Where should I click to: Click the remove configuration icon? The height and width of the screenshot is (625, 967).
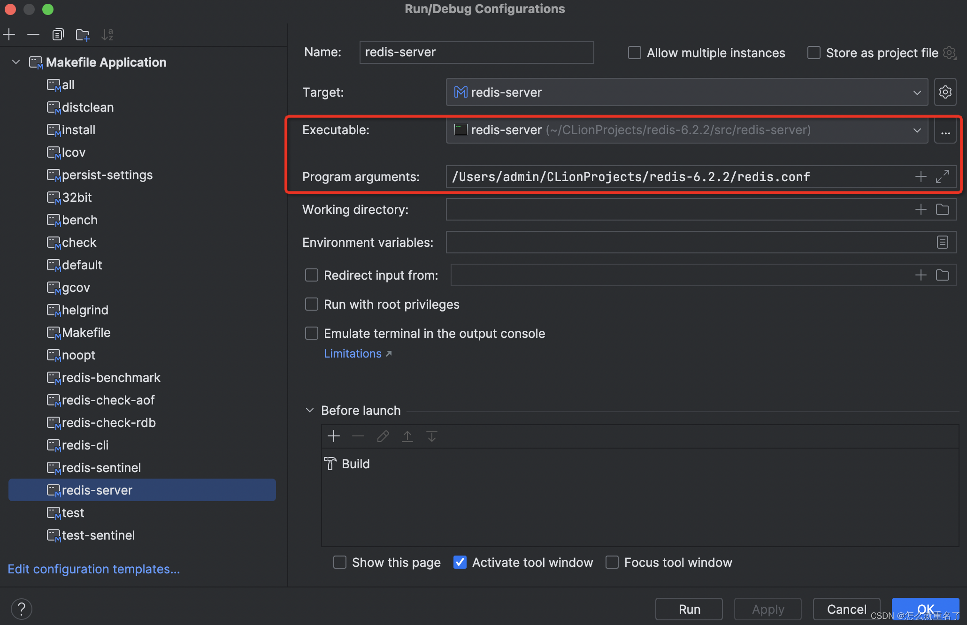tap(33, 34)
